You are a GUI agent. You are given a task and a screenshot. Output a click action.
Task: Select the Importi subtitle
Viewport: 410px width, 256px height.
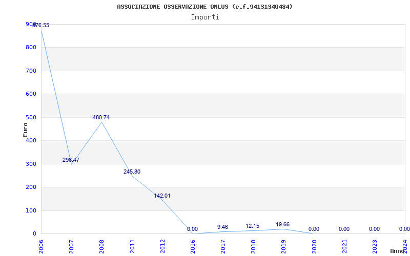[205, 17]
